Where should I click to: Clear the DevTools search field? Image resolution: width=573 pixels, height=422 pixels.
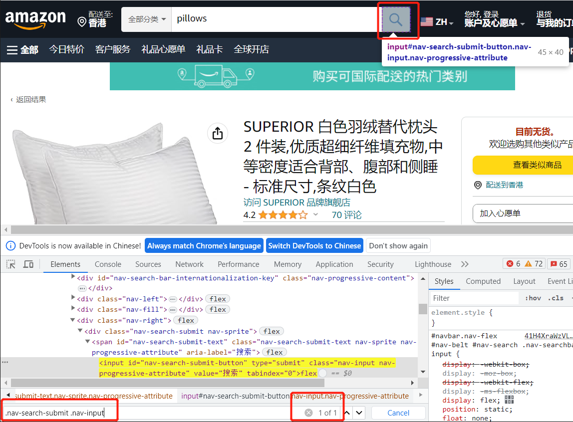pyautogui.click(x=309, y=413)
